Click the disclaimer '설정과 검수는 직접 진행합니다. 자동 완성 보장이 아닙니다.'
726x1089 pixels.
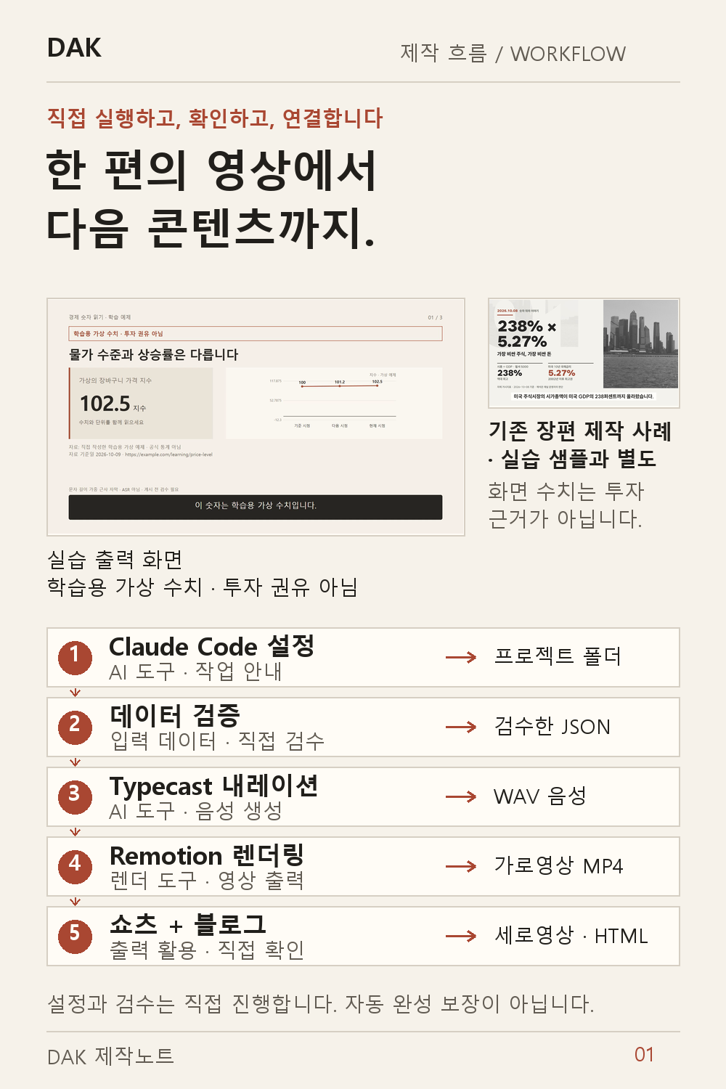[321, 1003]
